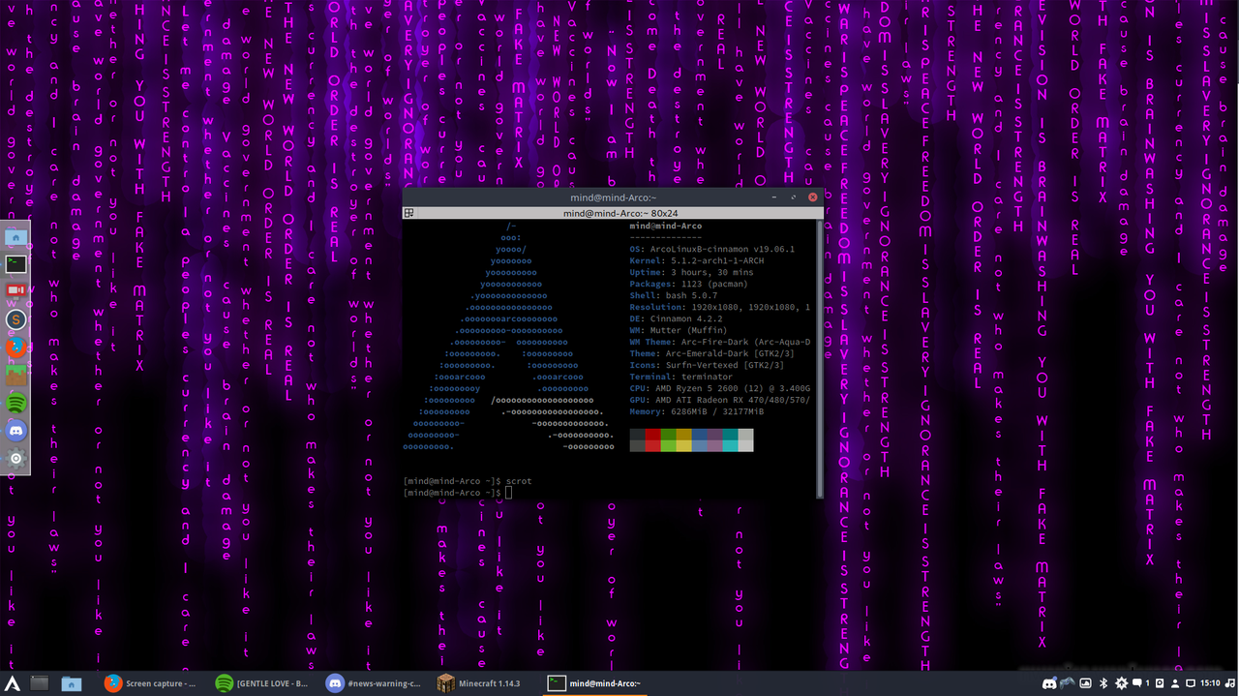Image resolution: width=1239 pixels, height=696 pixels.
Task: Click the screen display tray applet
Action: point(1191,683)
